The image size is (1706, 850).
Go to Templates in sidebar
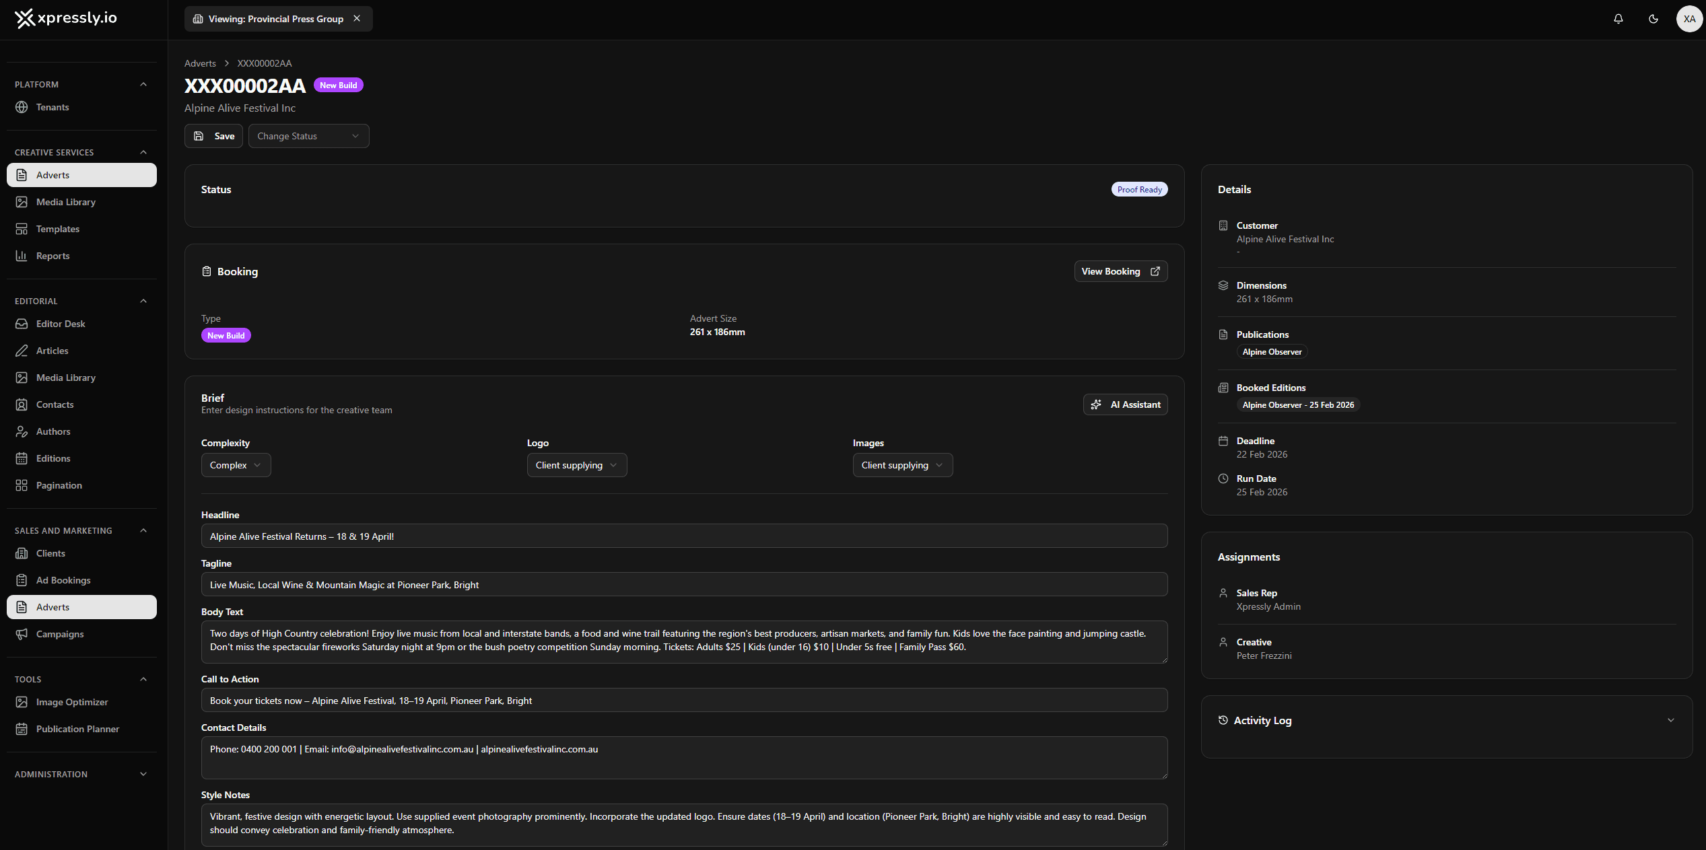tap(58, 229)
